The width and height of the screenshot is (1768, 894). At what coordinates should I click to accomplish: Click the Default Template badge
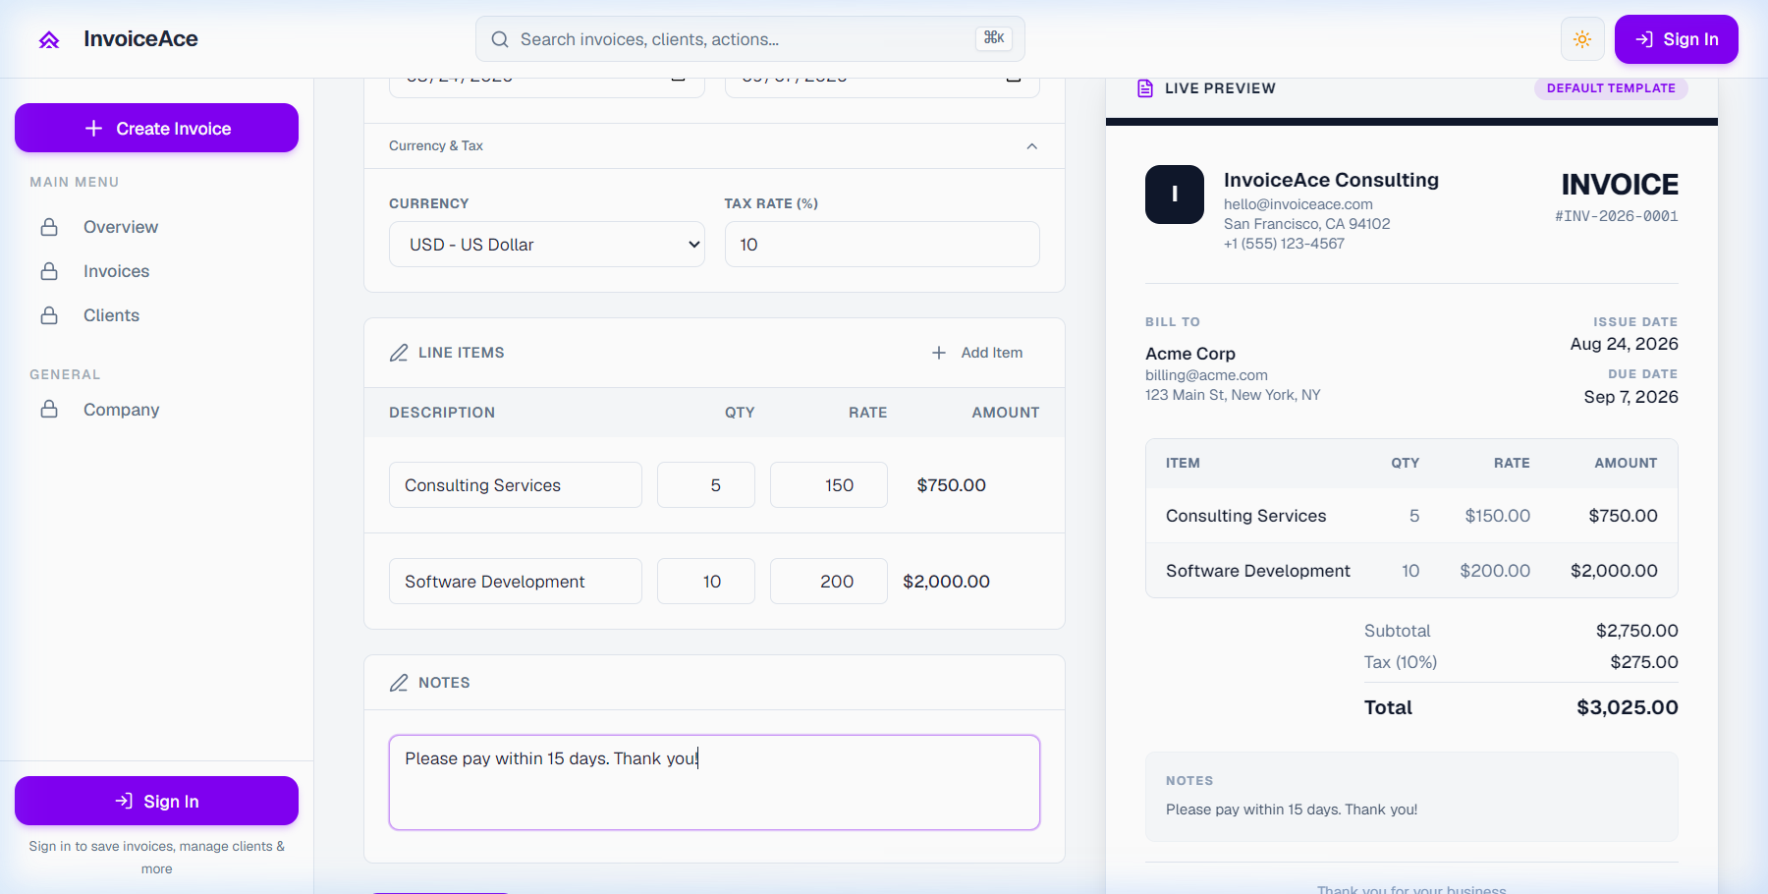point(1611,88)
